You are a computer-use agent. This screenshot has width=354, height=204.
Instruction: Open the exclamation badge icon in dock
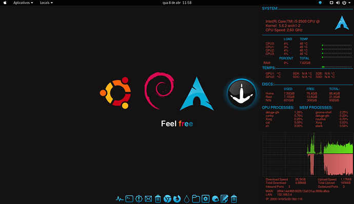click(139, 199)
